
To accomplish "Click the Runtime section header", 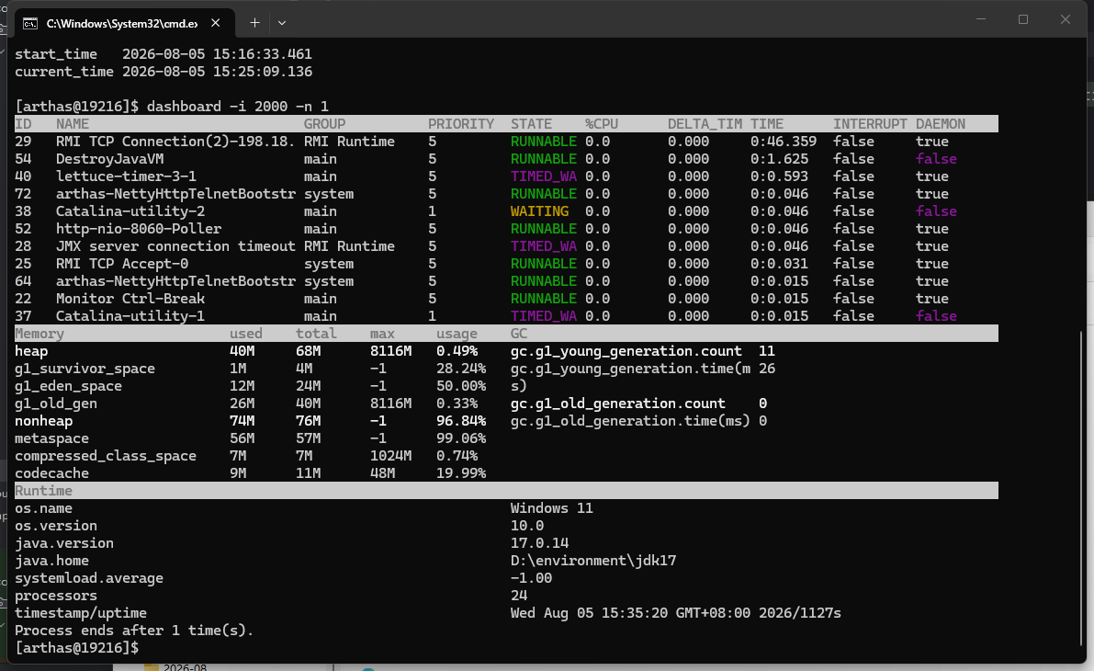I will 43,490.
